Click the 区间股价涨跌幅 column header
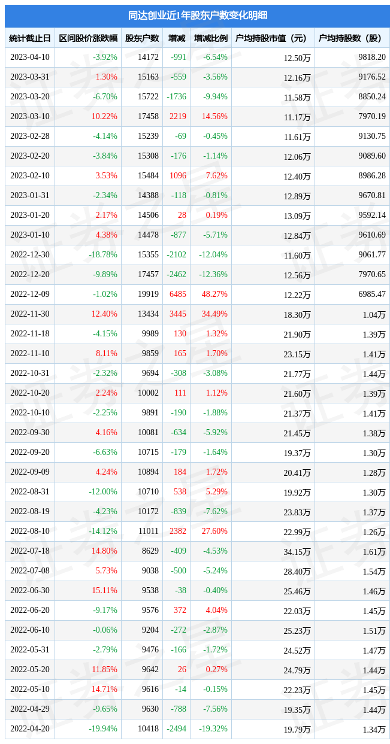Image resolution: width=390 pixels, height=744 pixels. pyautogui.click(x=88, y=38)
